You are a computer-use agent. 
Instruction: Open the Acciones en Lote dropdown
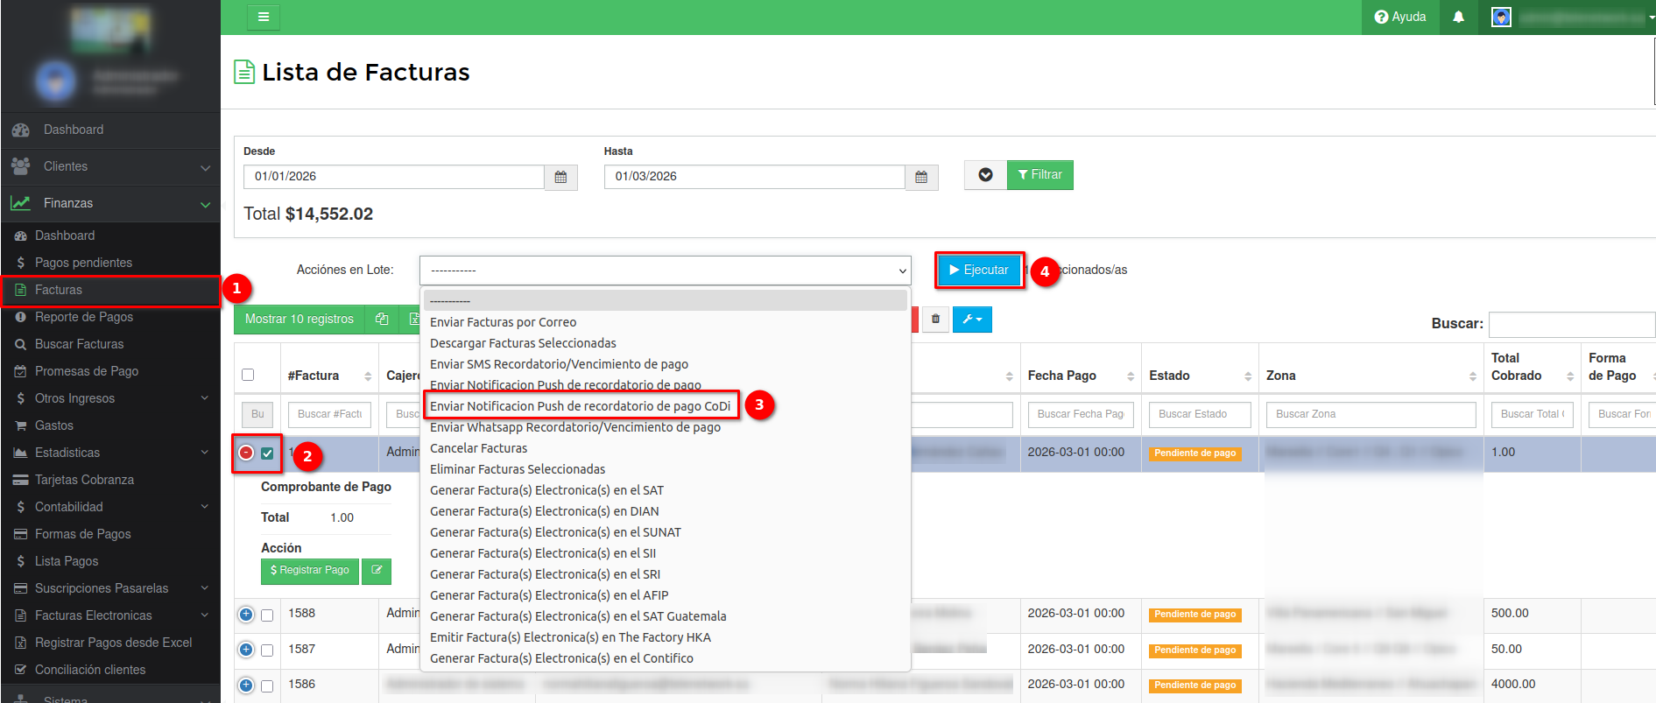(665, 271)
